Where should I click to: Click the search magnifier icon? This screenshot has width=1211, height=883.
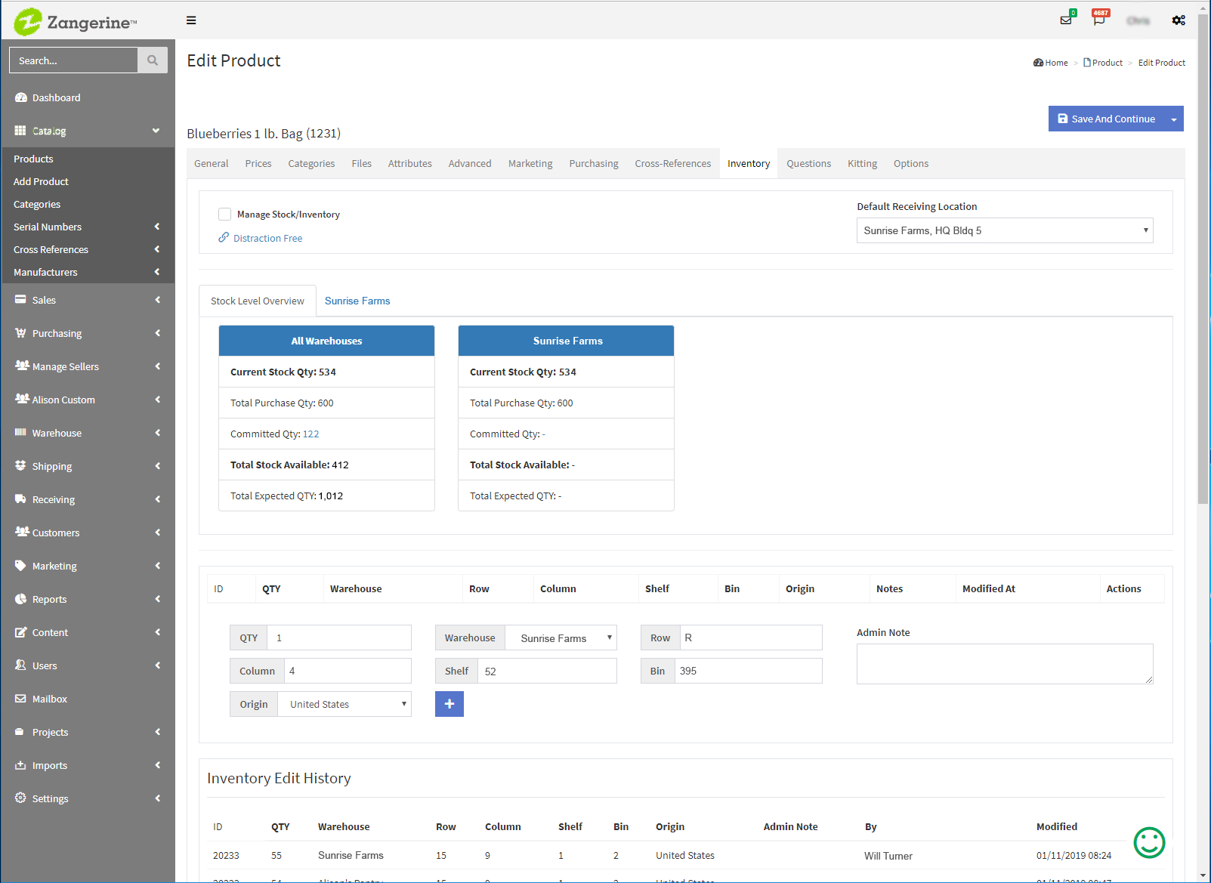tap(153, 60)
